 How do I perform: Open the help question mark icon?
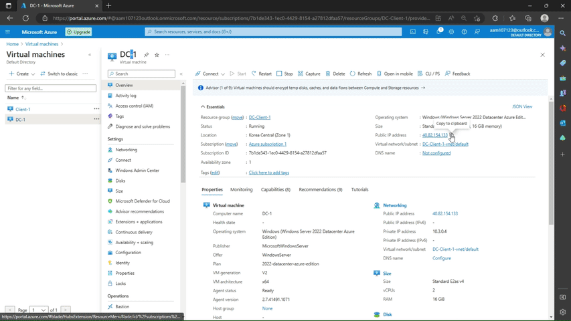point(464,32)
